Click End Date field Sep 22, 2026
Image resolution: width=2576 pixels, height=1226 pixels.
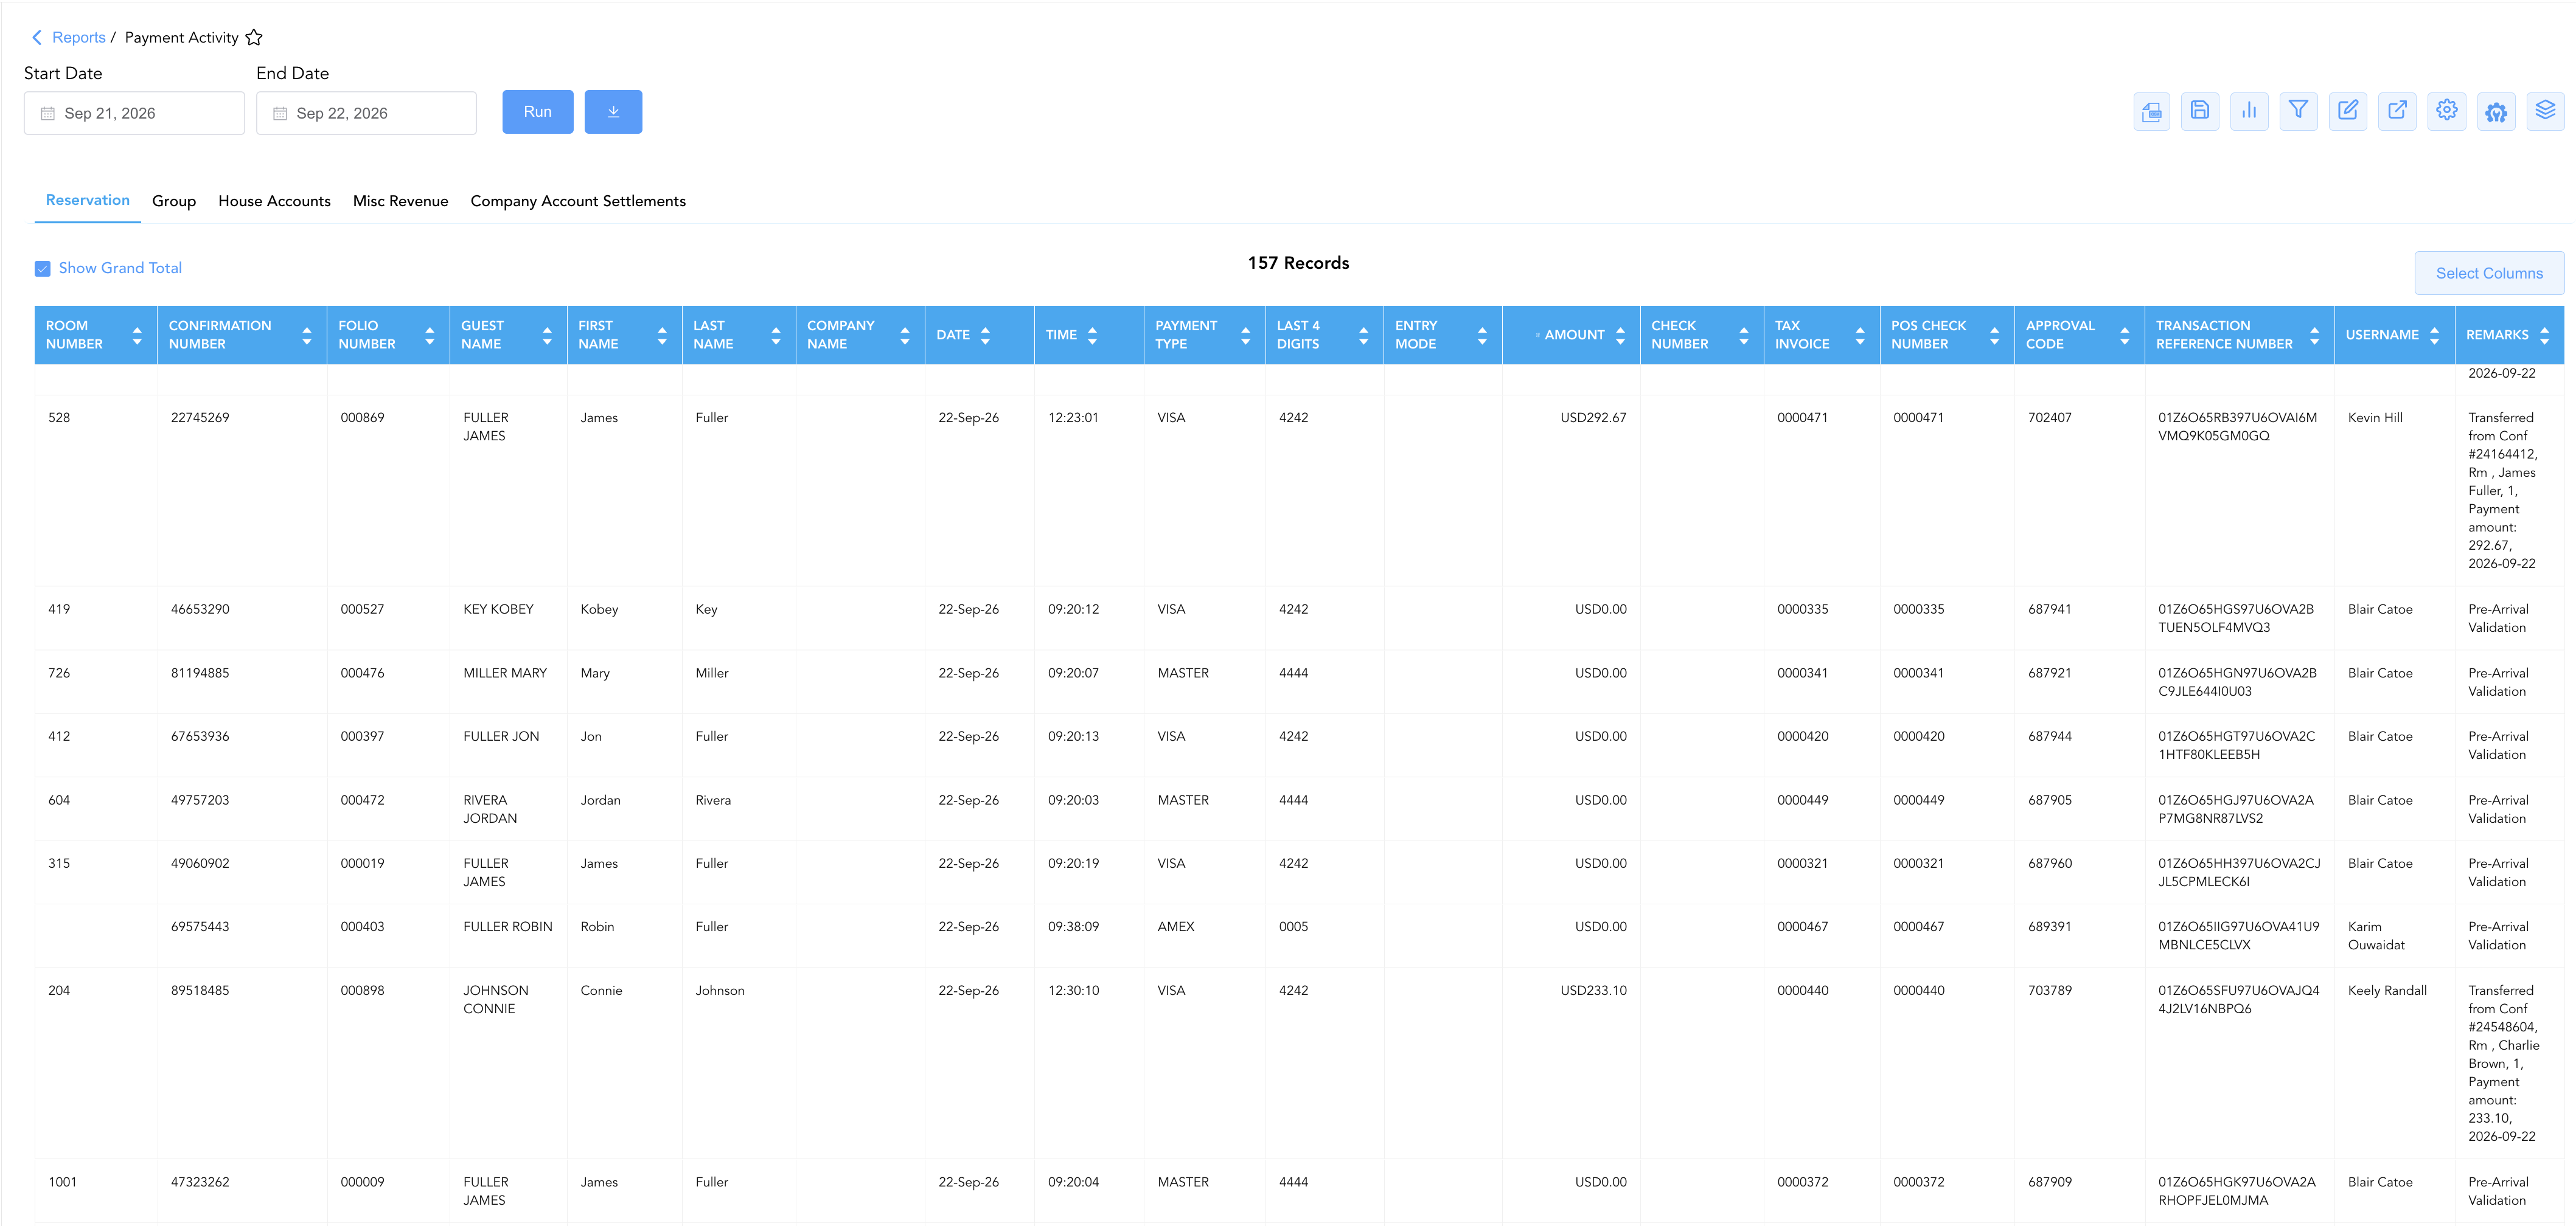366,113
